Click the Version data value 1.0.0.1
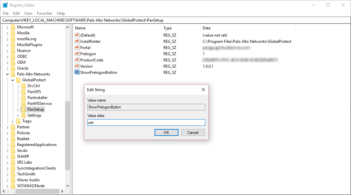Image resolution: width=351 pixels, height=195 pixels. point(208,66)
